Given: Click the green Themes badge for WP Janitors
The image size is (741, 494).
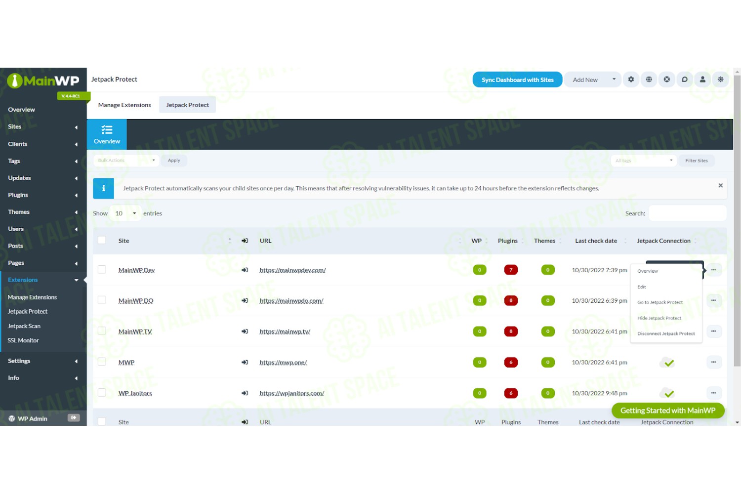Looking at the screenshot, I should (548, 393).
